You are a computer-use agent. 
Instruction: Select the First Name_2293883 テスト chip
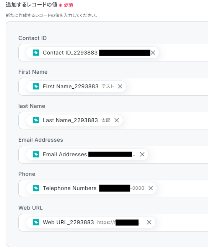pos(76,86)
